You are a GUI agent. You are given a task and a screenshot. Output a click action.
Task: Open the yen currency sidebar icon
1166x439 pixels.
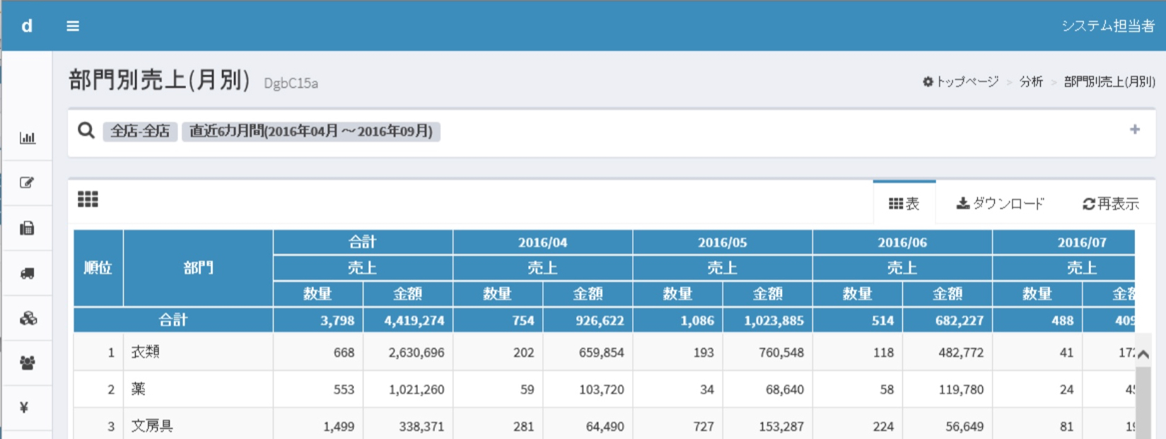(x=25, y=408)
